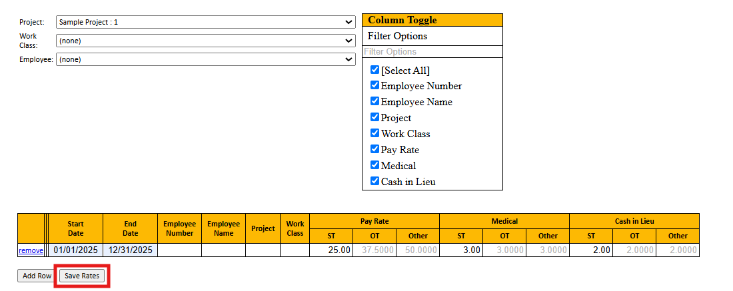733x291 pixels.
Task: Uncheck the Employee Number checkbox
Action: click(374, 85)
